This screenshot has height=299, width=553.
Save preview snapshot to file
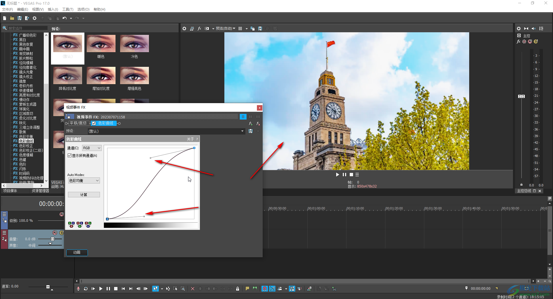coord(260,29)
